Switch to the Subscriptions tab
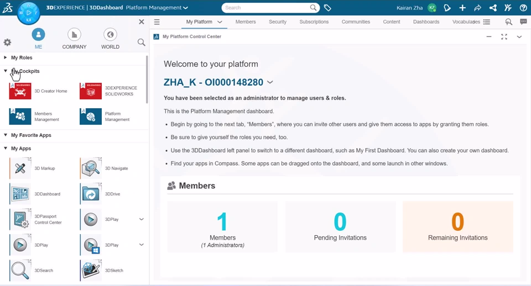531x286 pixels. (x=314, y=22)
